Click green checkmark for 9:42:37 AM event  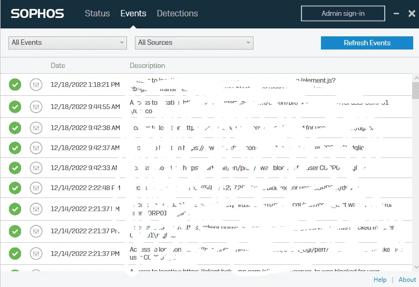pyautogui.click(x=15, y=148)
